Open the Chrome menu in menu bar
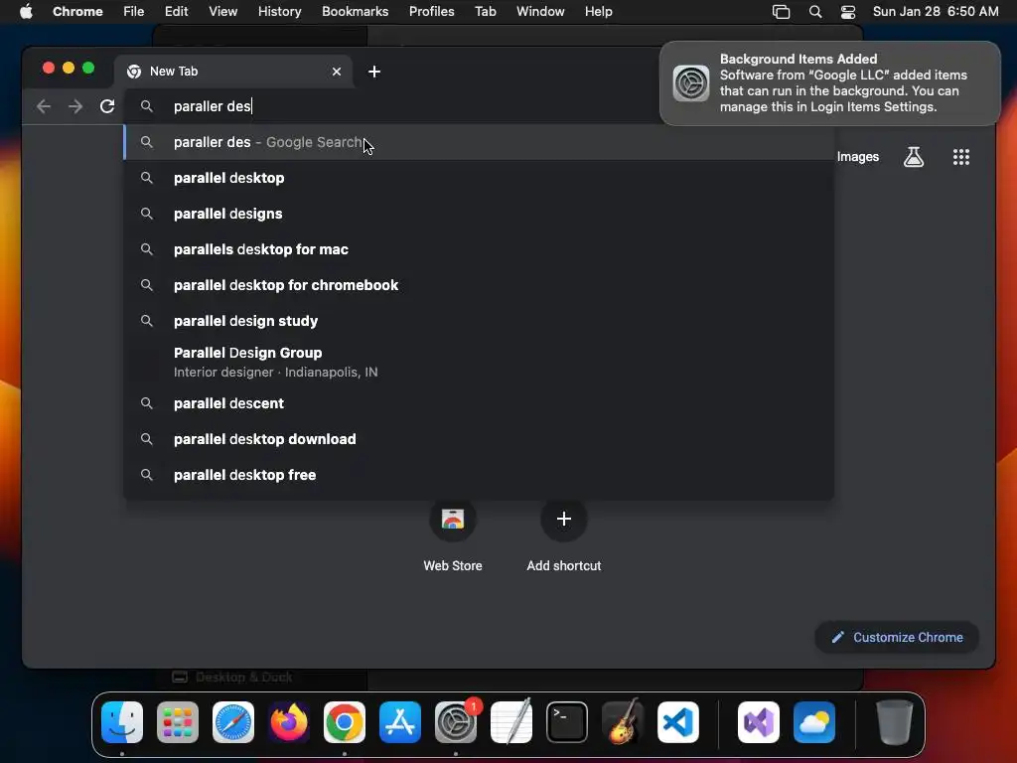This screenshot has width=1017, height=763. [x=77, y=12]
